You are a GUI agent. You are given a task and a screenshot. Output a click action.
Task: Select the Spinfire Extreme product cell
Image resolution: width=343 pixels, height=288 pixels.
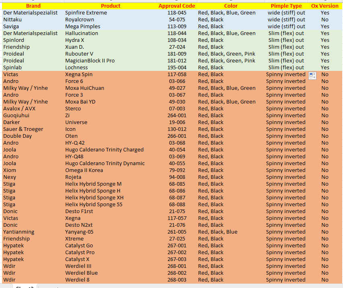point(111,13)
